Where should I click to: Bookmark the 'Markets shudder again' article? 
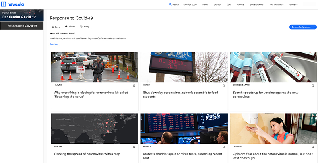click(x=223, y=147)
